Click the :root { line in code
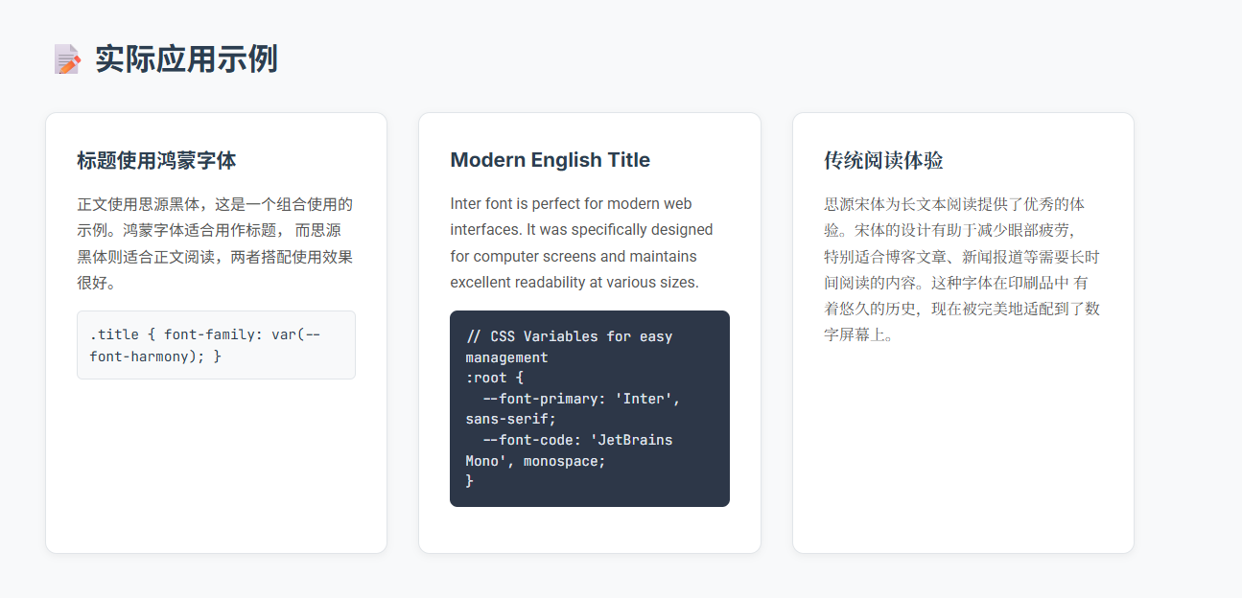1242x598 pixels. pyautogui.click(x=495, y=378)
